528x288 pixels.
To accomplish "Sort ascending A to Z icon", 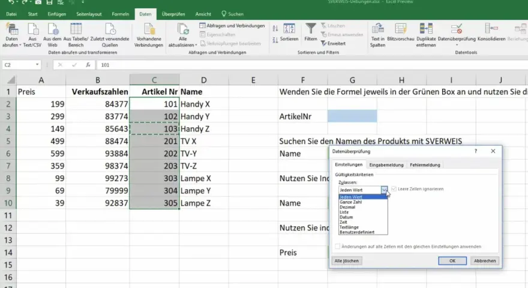I will [x=275, y=29].
